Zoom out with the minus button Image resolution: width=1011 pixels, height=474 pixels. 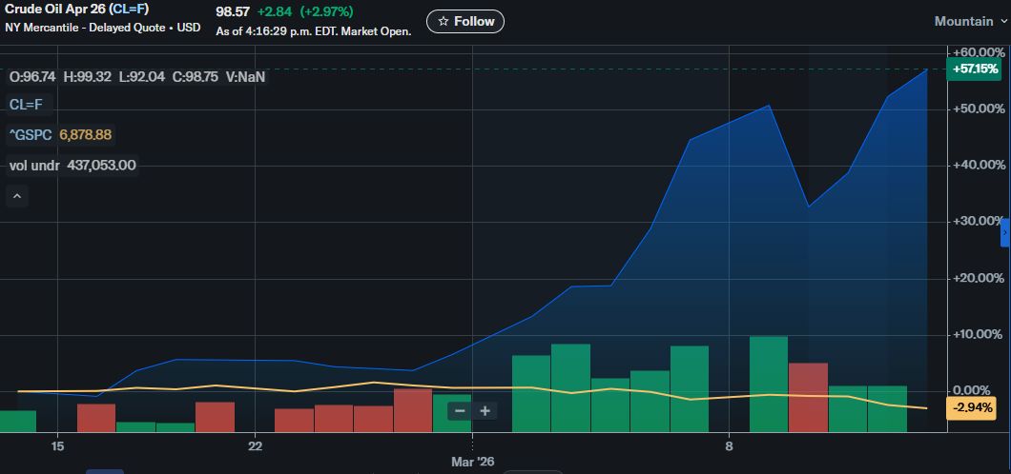pos(460,411)
